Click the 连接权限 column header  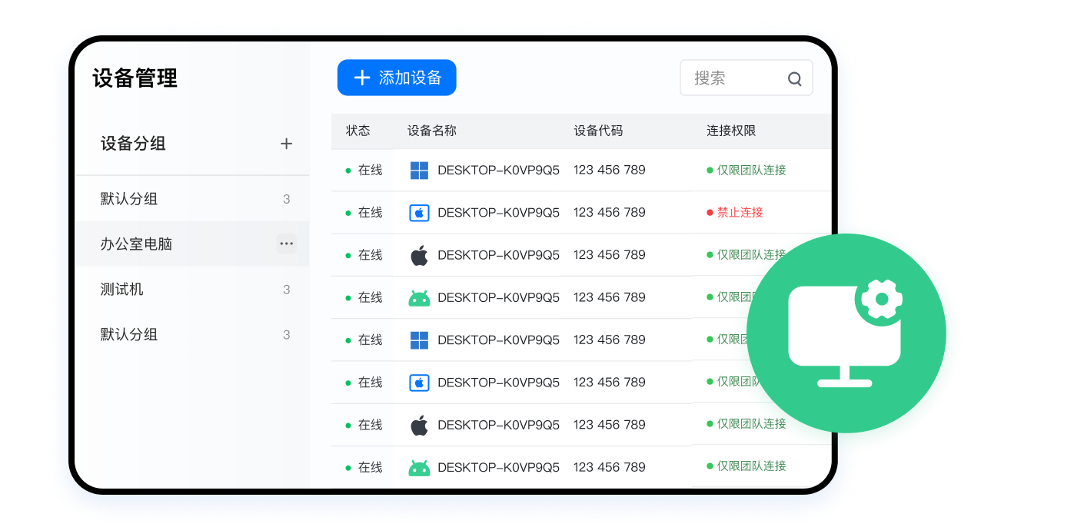(x=731, y=131)
